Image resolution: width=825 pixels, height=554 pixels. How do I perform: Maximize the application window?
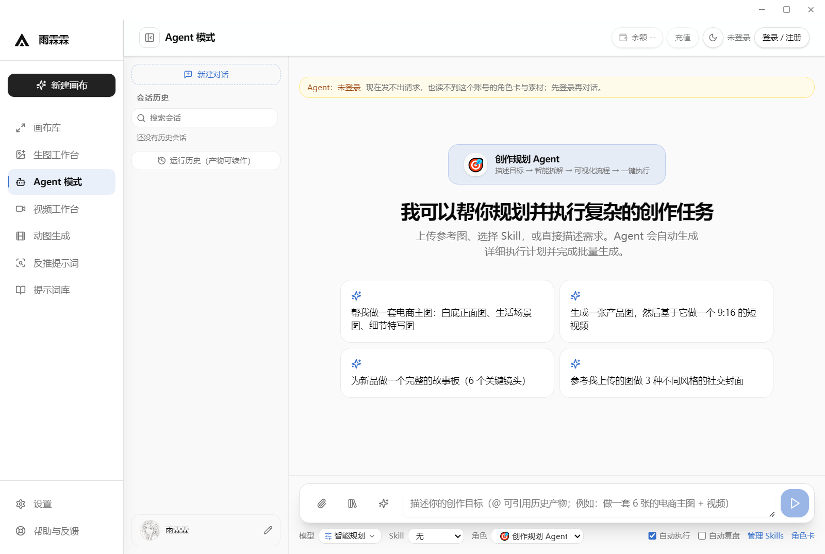(786, 9)
